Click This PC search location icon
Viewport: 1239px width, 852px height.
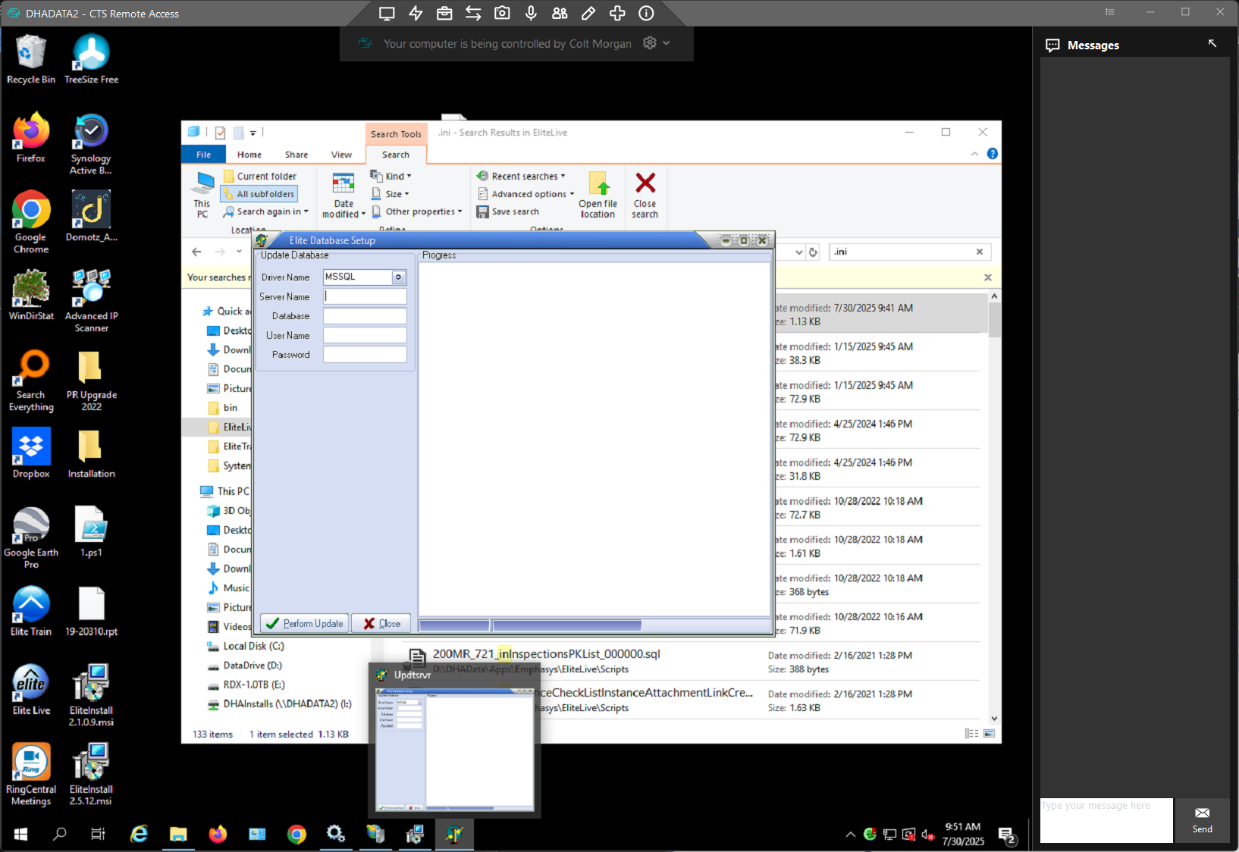(202, 195)
